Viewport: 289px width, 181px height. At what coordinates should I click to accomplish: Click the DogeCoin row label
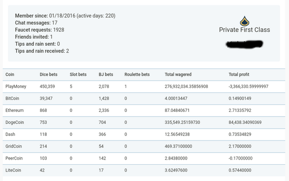tap(14, 122)
